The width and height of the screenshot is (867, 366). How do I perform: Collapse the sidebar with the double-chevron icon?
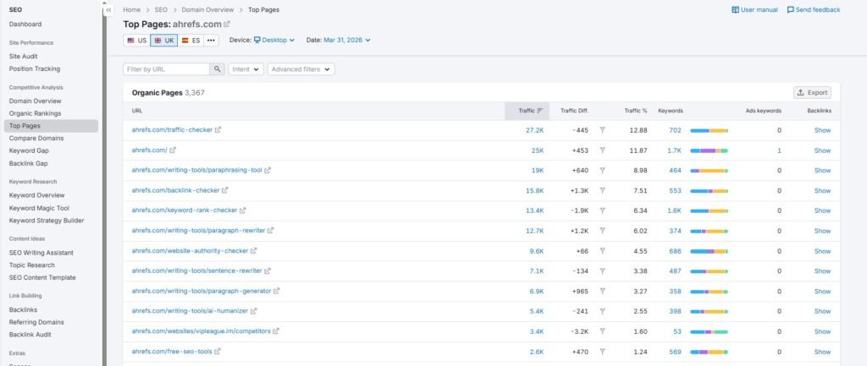click(x=108, y=10)
